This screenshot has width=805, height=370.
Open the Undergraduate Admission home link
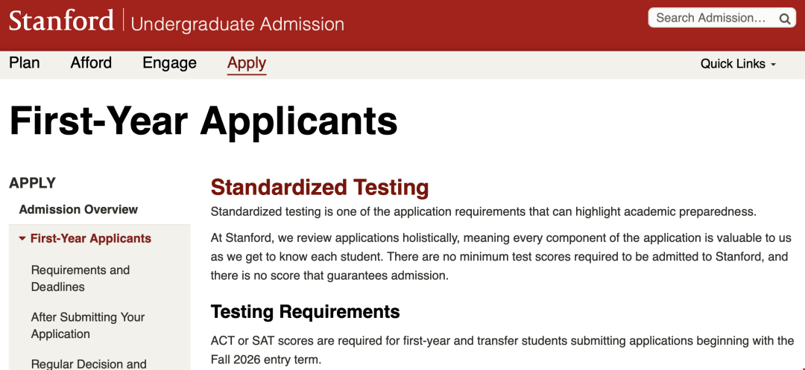237,24
